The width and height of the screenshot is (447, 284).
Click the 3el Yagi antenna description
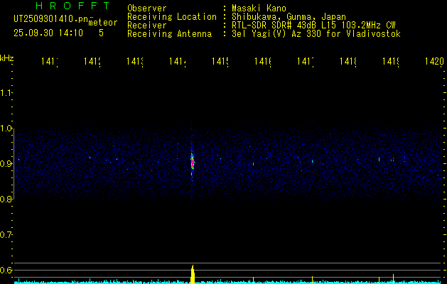(x=315, y=33)
